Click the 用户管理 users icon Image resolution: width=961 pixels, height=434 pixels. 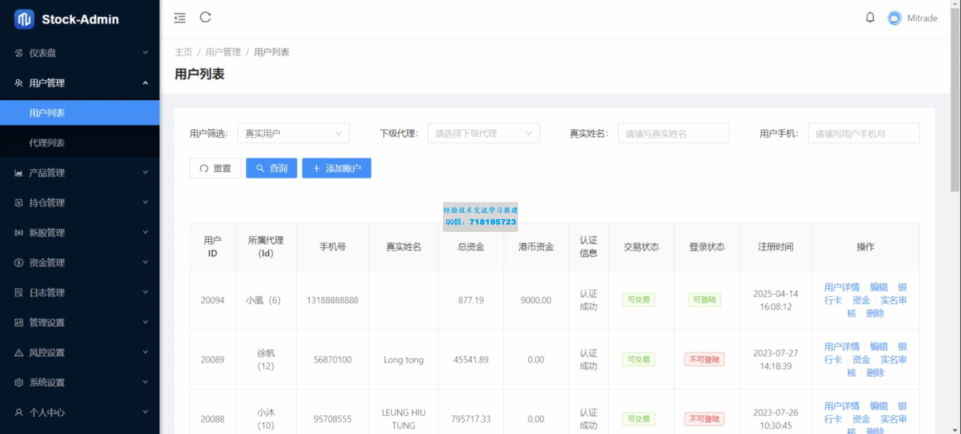pyautogui.click(x=19, y=83)
